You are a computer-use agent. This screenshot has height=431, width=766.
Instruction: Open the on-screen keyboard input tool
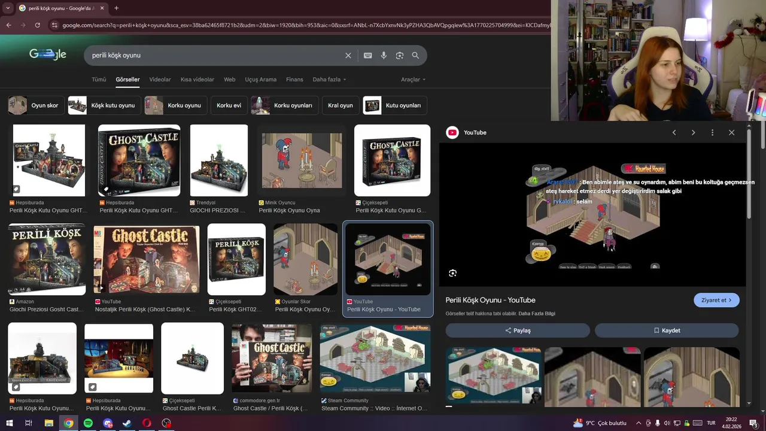pyautogui.click(x=368, y=55)
